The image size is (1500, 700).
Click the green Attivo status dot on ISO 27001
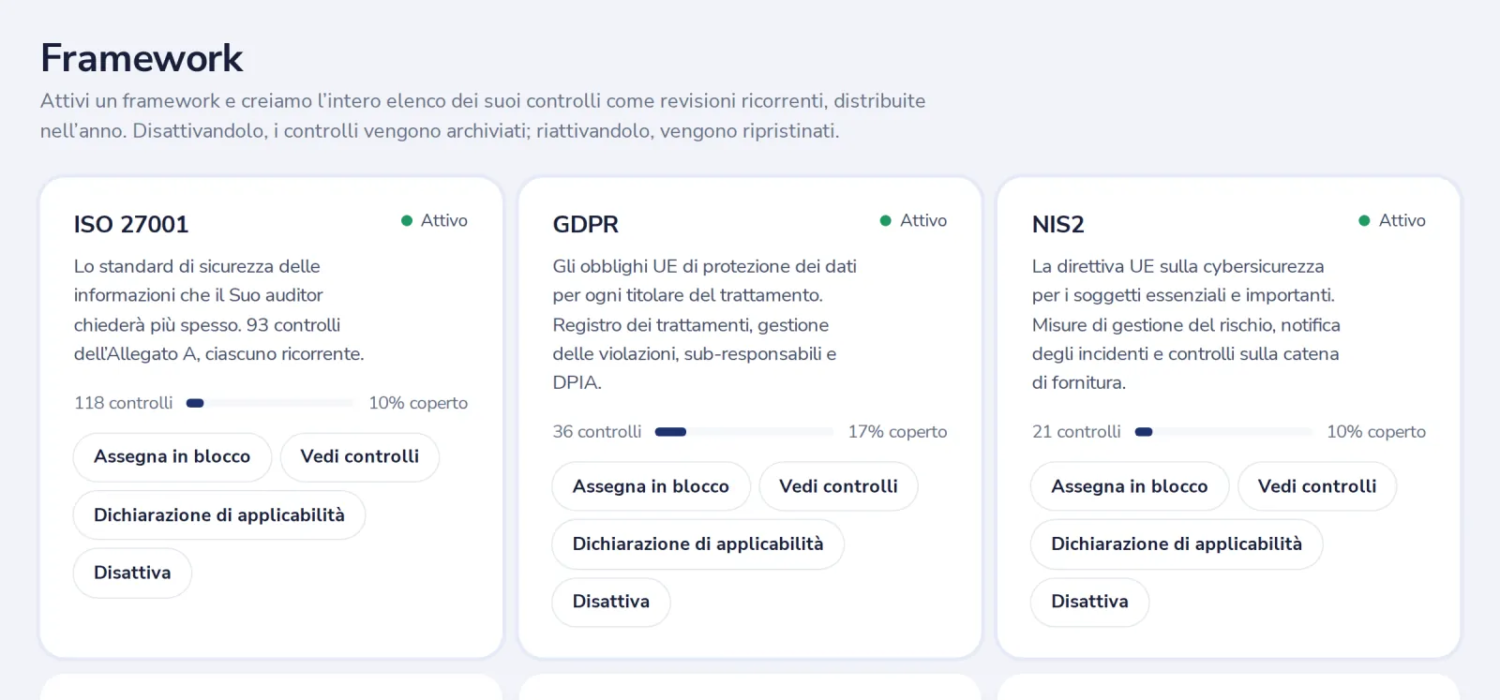407,221
